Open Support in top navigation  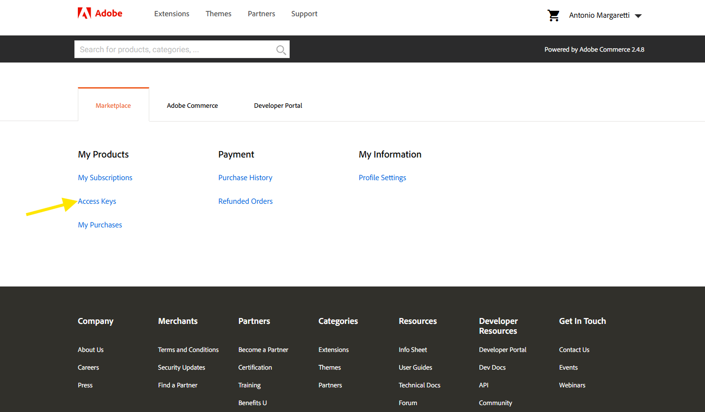[x=304, y=14]
